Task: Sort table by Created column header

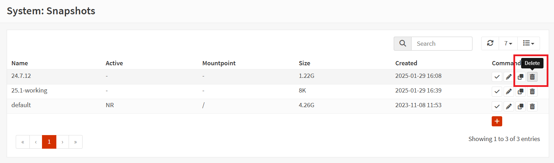Action: click(406, 63)
